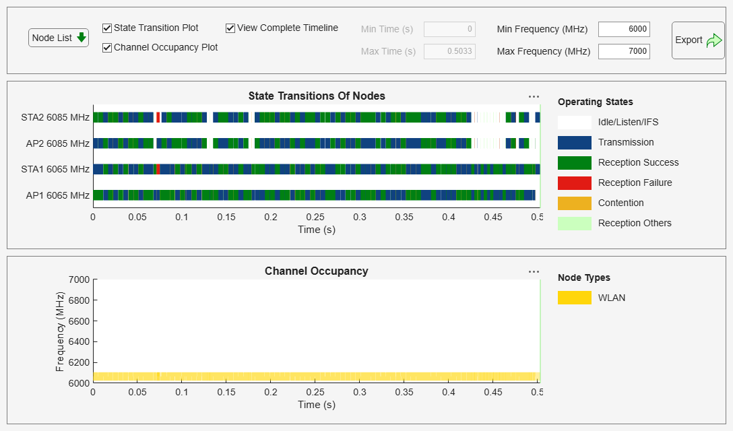Click the Transmission legend label
733x431 pixels.
pyautogui.click(x=626, y=143)
